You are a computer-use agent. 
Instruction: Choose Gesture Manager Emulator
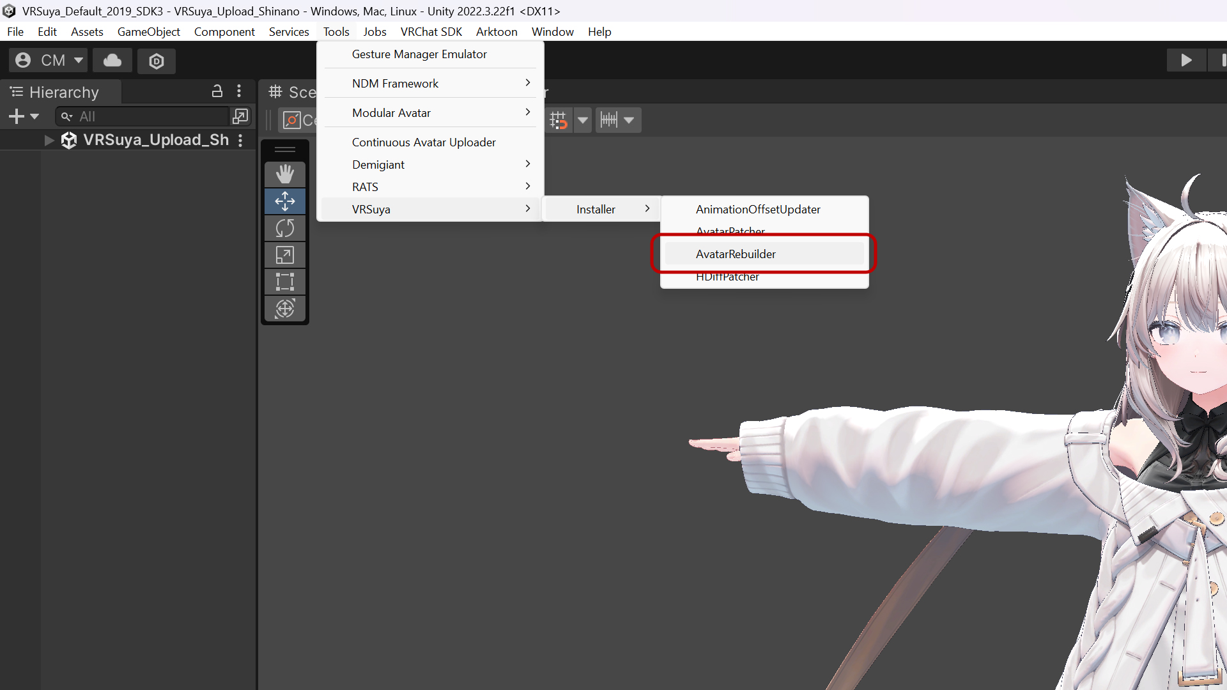tap(430, 54)
